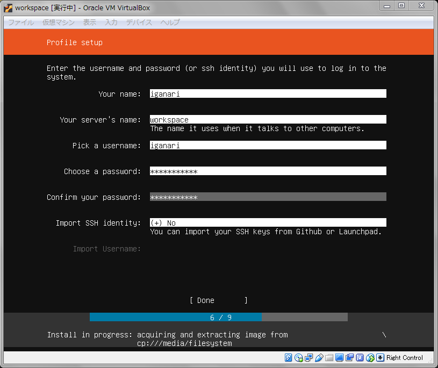The height and width of the screenshot is (368, 438).
Task: Click the Choose a password field
Action: [x=268, y=171]
